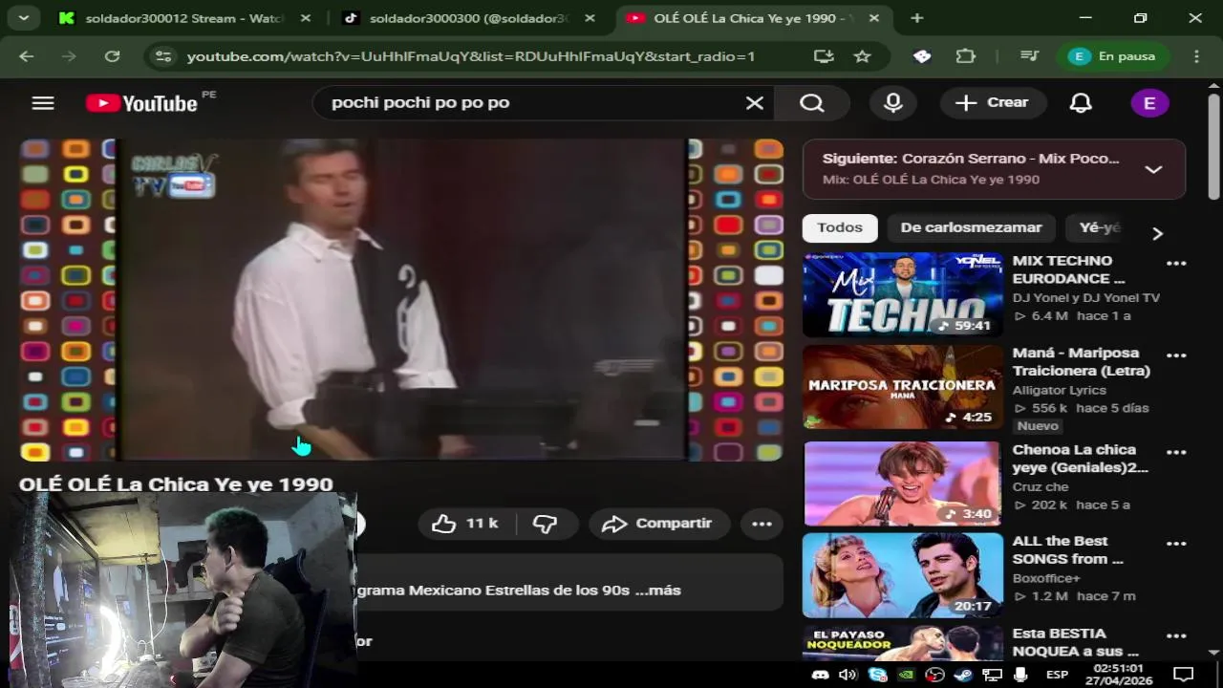Clear the search box text
1223x688 pixels.
pos(755,103)
